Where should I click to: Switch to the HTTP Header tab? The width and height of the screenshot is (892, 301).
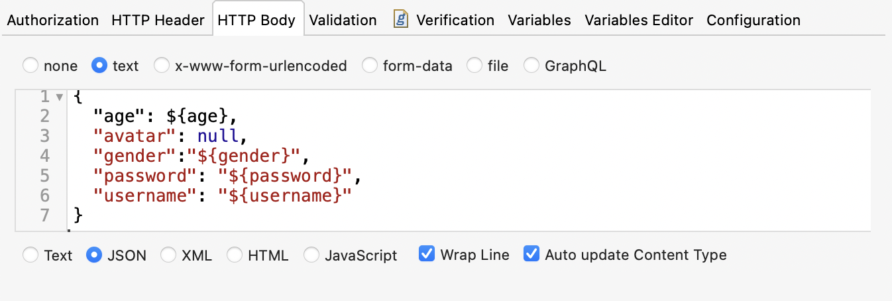pos(158,21)
